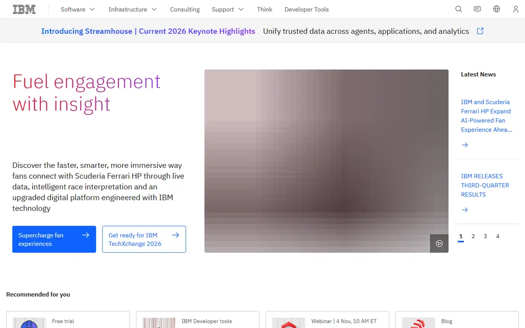
Task: Click the 'Fuel engagement with insight' headline
Action: pyautogui.click(x=86, y=92)
